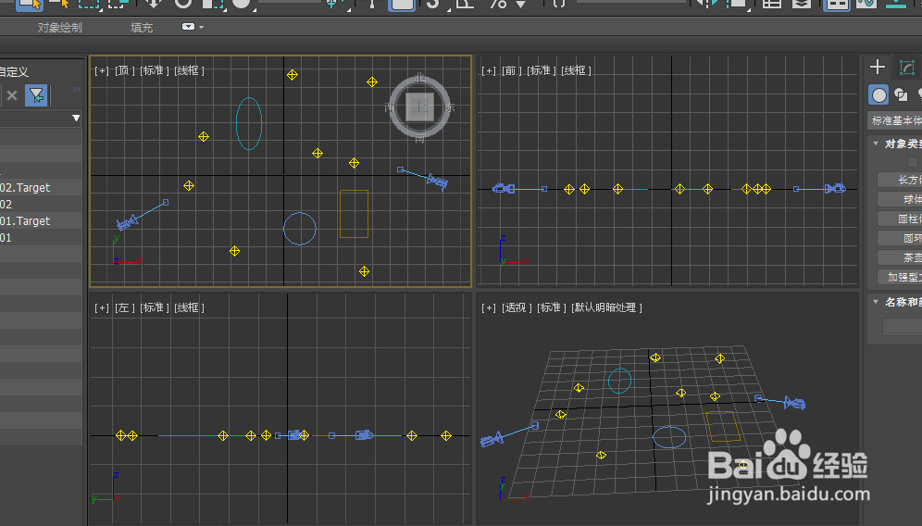
Task: Click the 茶壶 teapot button
Action: [900, 257]
